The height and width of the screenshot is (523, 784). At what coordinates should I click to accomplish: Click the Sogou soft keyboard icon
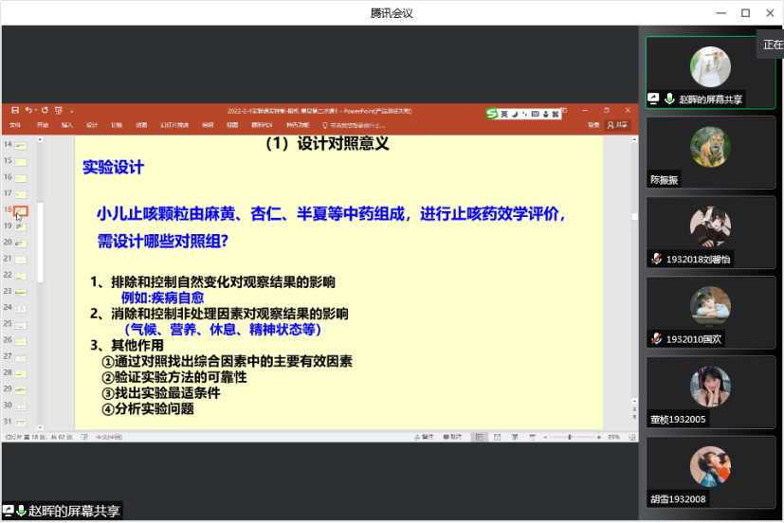[535, 115]
